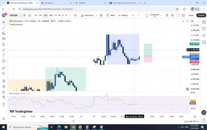Open the Indicators button
Image resolution: width=207 pixels, height=130 pixels.
coord(87,15)
